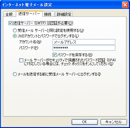Go to the 詳細設定 tab

[64, 14]
